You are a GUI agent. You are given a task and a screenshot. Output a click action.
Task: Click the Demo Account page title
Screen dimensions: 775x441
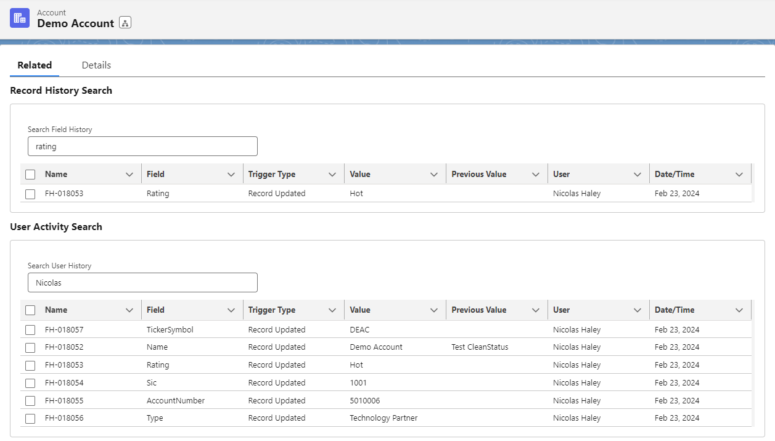(x=76, y=23)
